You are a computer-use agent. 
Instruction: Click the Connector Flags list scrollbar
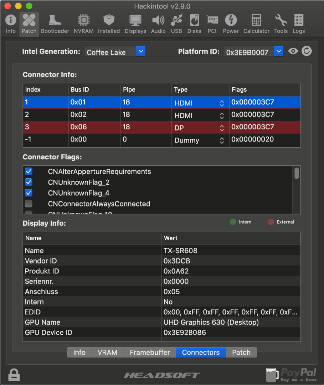[x=297, y=174]
